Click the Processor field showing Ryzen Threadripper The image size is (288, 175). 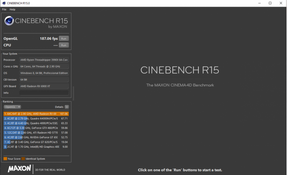point(44,60)
